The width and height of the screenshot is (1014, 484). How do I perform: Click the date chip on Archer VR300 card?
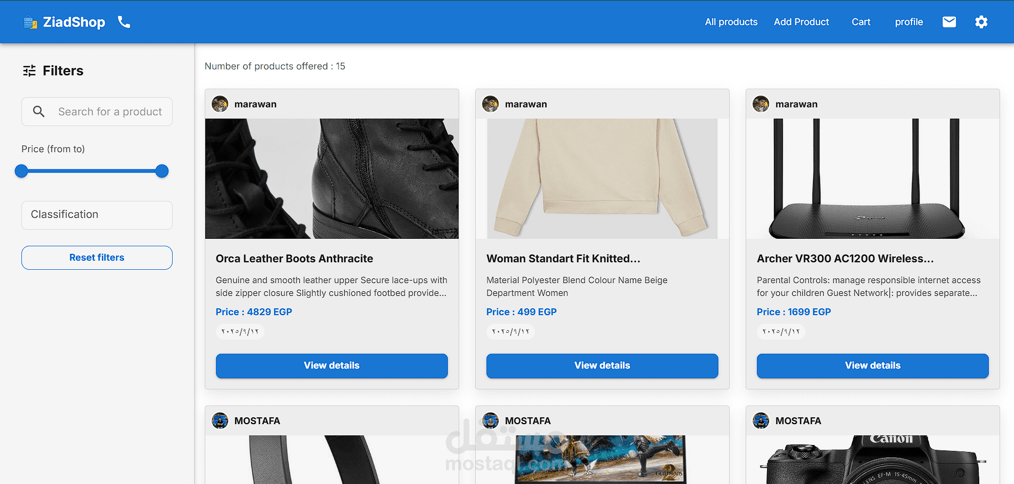click(781, 332)
